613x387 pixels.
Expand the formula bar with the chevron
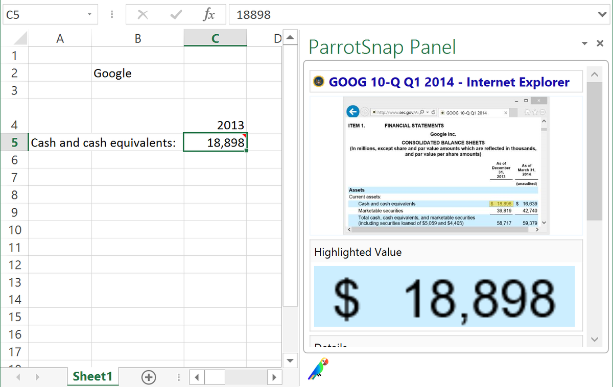[x=602, y=15]
